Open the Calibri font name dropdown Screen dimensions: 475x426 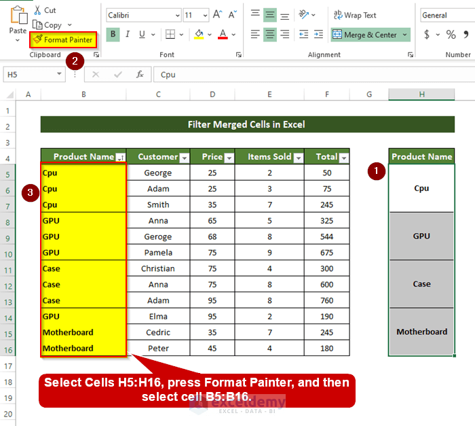(x=176, y=16)
